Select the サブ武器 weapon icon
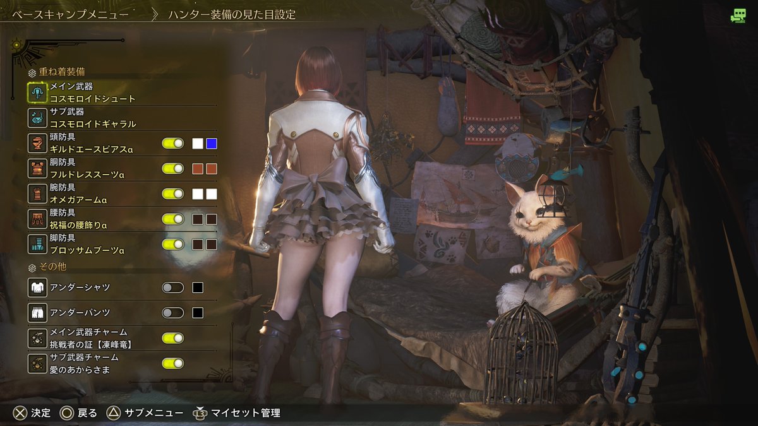Image resolution: width=758 pixels, height=426 pixels. (x=38, y=118)
